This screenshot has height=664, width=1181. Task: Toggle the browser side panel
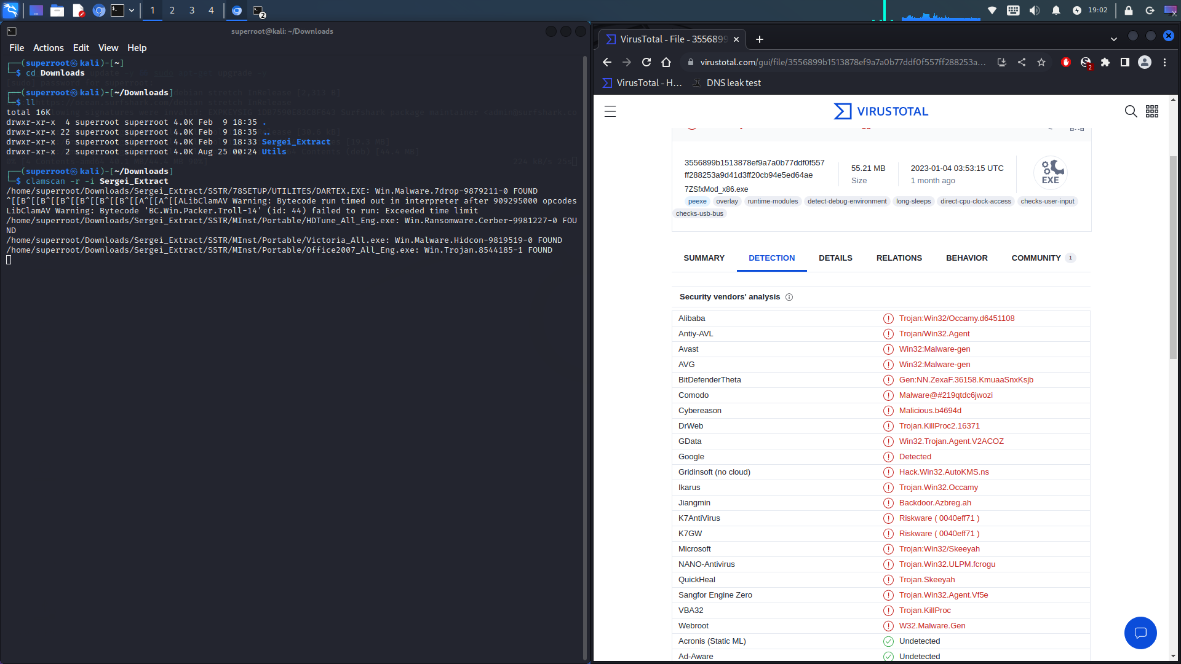point(1125,62)
